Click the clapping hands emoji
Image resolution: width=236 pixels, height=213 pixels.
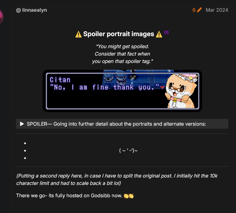(x=129, y=196)
